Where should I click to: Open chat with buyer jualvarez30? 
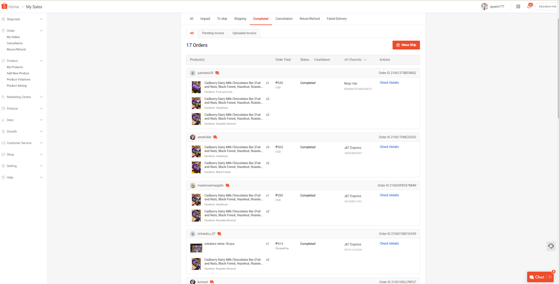pyautogui.click(x=217, y=73)
